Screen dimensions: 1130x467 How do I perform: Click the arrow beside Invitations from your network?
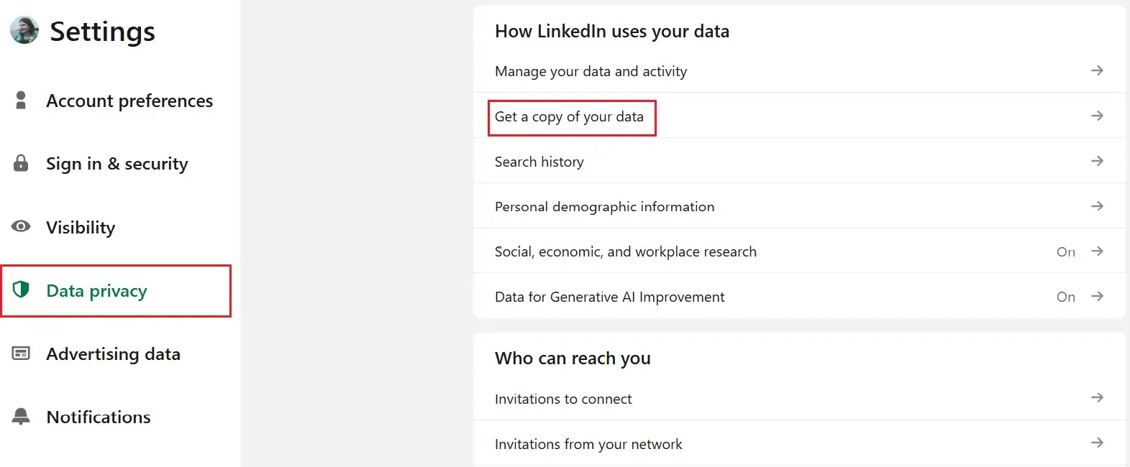click(x=1097, y=443)
